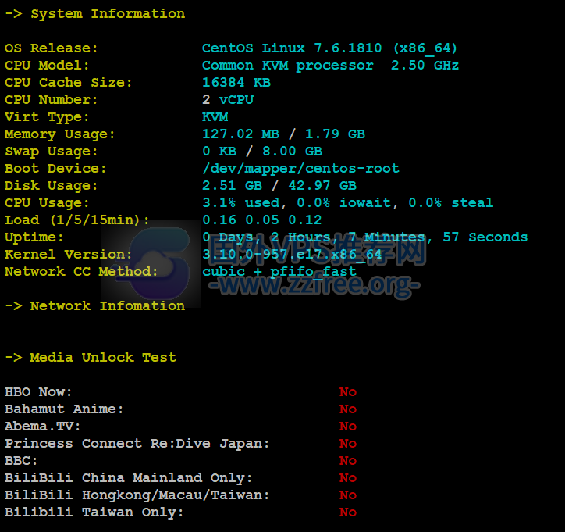
Task: Click the 'No' result for Princess Connect
Action: [x=348, y=444]
